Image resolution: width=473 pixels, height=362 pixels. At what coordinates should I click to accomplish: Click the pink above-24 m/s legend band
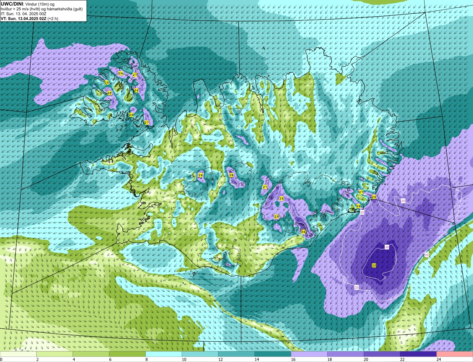tap(455, 354)
